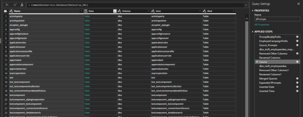Screen dimensions: 303x117
Task: Open settings gear for the Source step
Action: pos(297,62)
